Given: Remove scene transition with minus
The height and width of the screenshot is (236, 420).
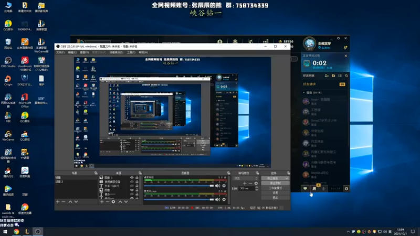Looking at the screenshot, I should tap(250, 183).
